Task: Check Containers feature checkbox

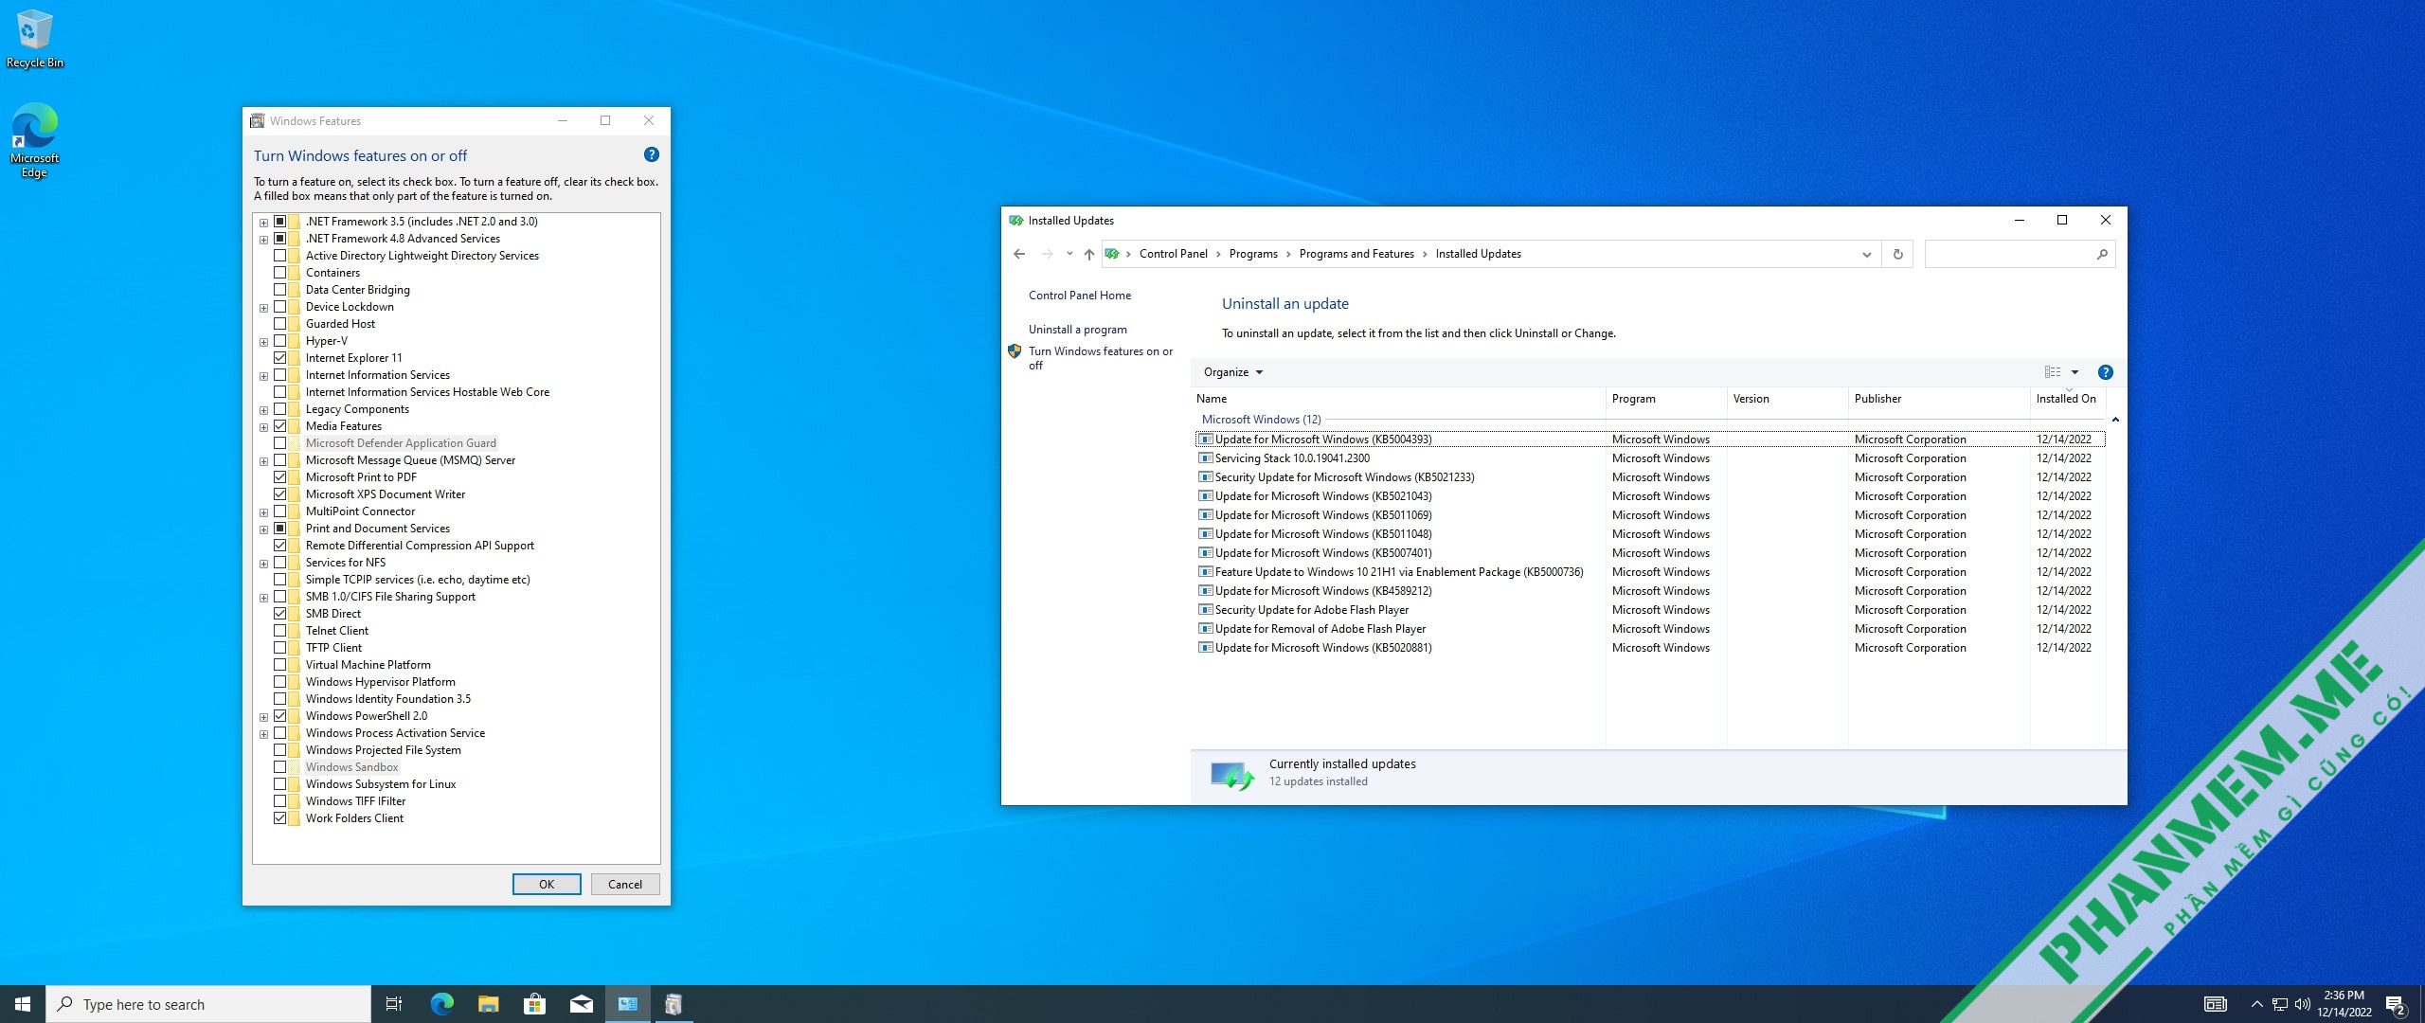Action: coord(280,273)
